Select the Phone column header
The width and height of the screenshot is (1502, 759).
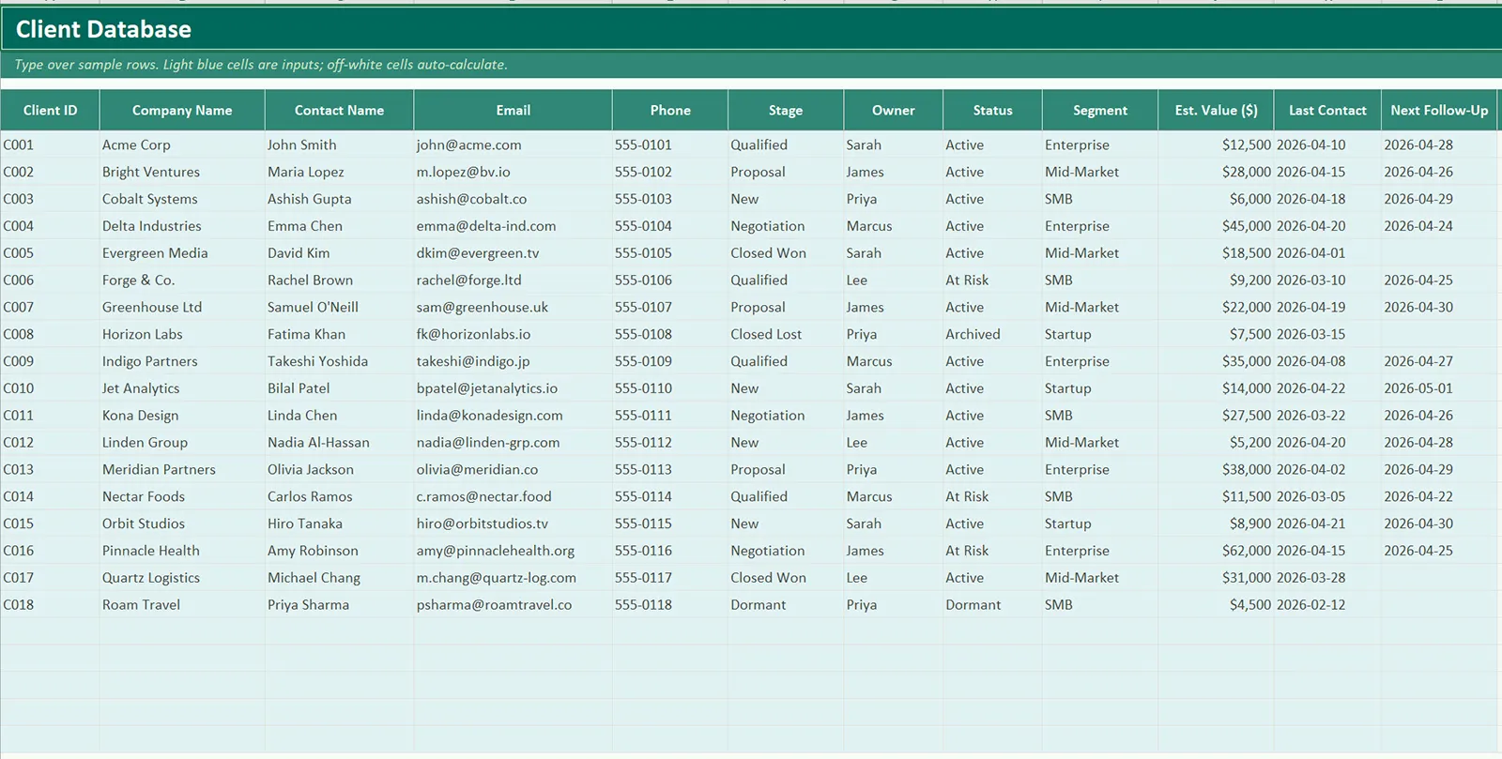click(670, 110)
